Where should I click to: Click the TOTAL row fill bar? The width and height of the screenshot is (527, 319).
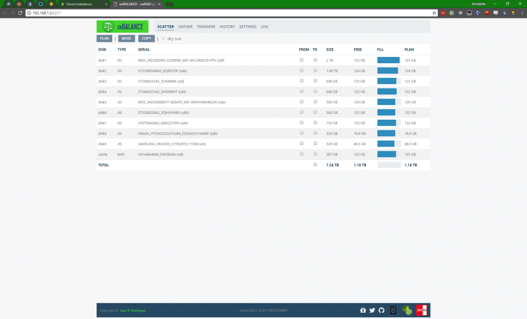pyautogui.click(x=389, y=165)
